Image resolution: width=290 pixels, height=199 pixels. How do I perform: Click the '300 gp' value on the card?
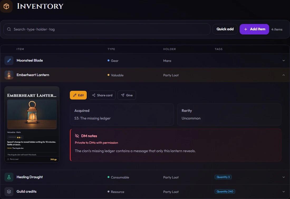pyautogui.click(x=54, y=159)
